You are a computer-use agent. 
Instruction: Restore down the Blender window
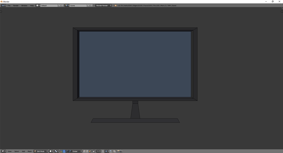pos(273,2)
